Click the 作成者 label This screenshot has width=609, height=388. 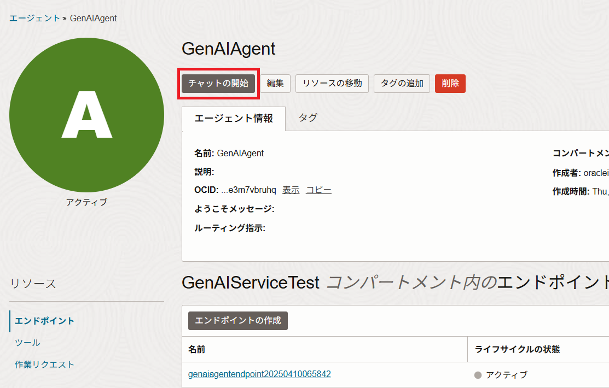pos(567,173)
